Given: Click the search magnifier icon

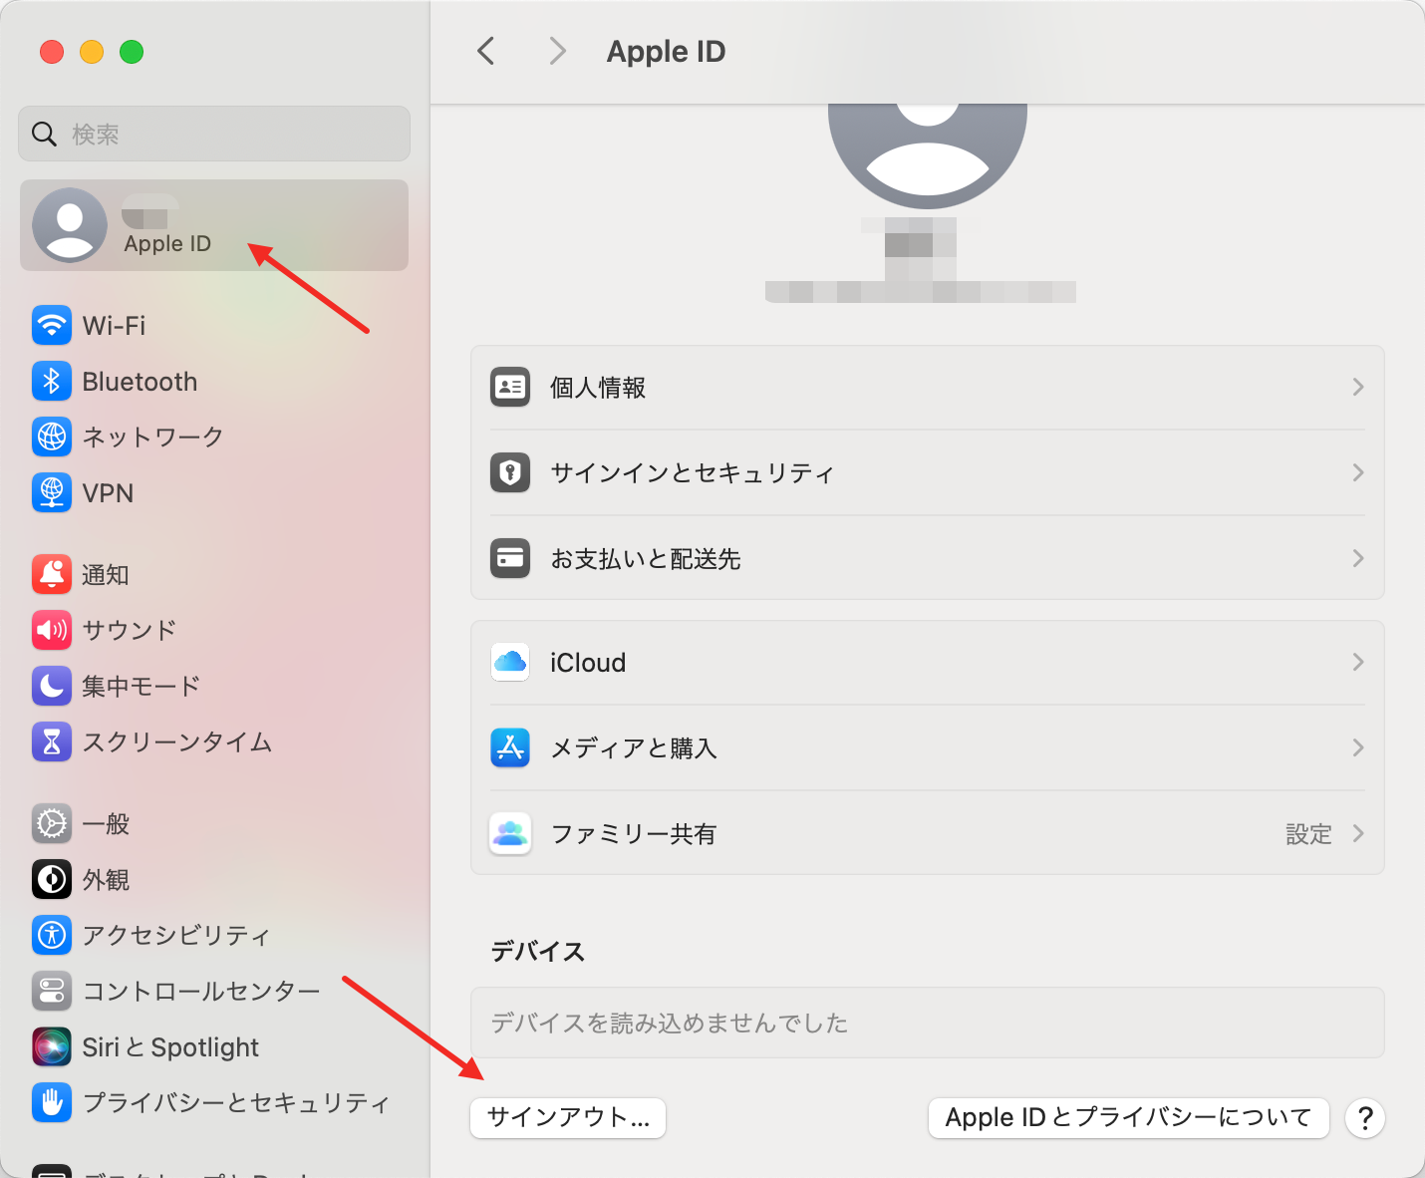Looking at the screenshot, I should click(x=44, y=134).
